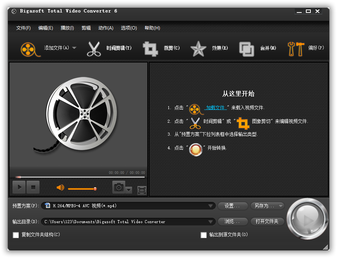
Task: Open the Trim scissors tool
Action: coord(94,49)
